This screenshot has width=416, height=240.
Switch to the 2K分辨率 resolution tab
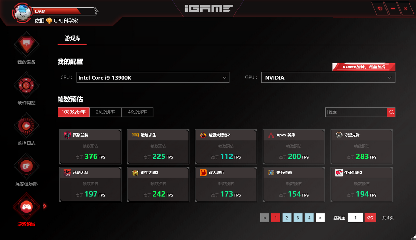106,112
